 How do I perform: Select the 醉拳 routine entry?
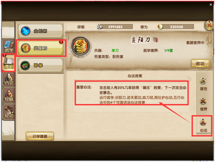pyautogui.click(x=40, y=65)
